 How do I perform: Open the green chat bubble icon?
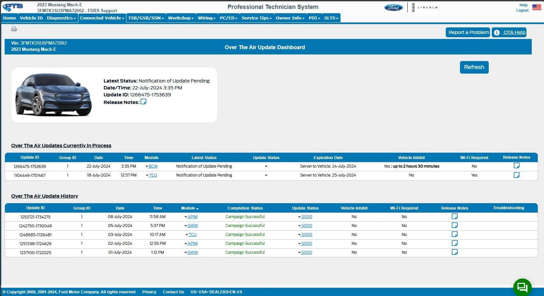522,287
